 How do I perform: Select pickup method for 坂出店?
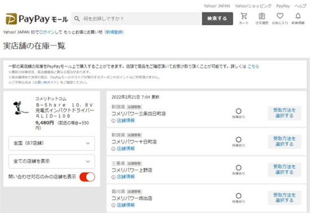click(x=285, y=198)
